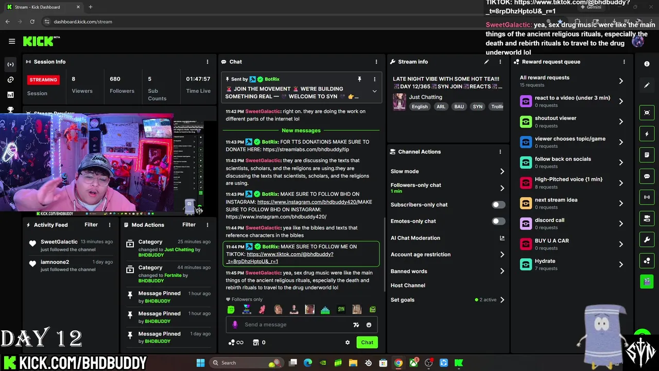
Task: Expand Account age restriction settings
Action: (502, 255)
